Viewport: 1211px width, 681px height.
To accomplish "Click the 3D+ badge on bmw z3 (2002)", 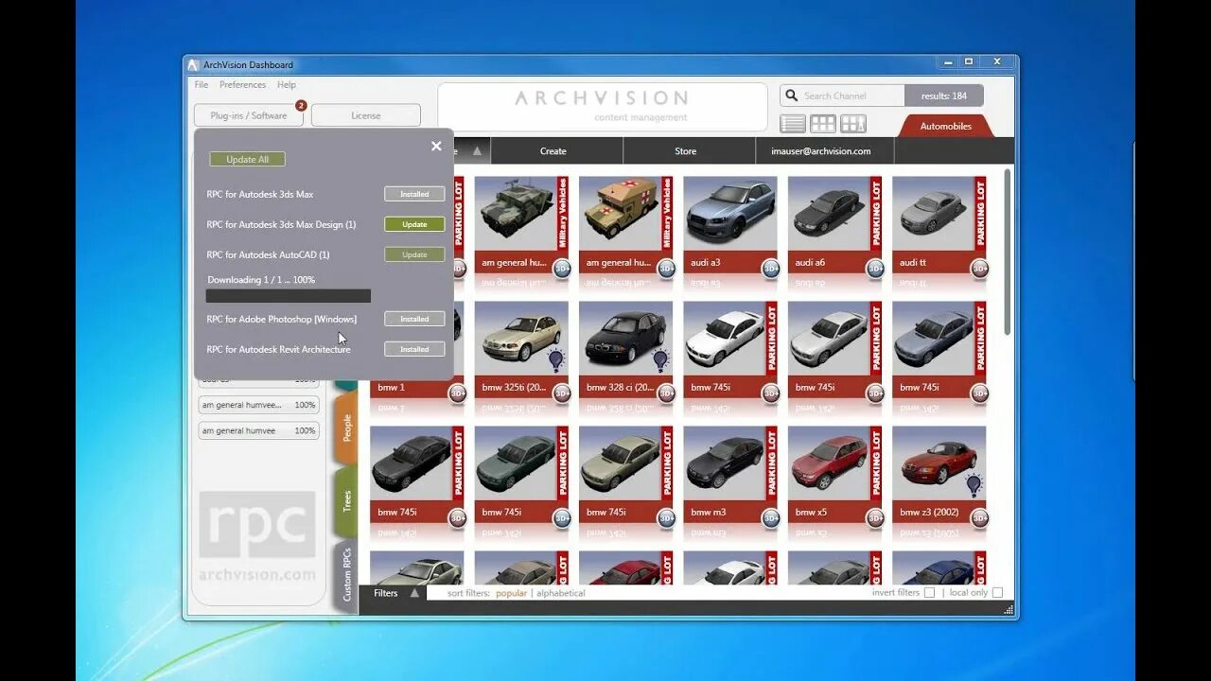I will 979,518.
